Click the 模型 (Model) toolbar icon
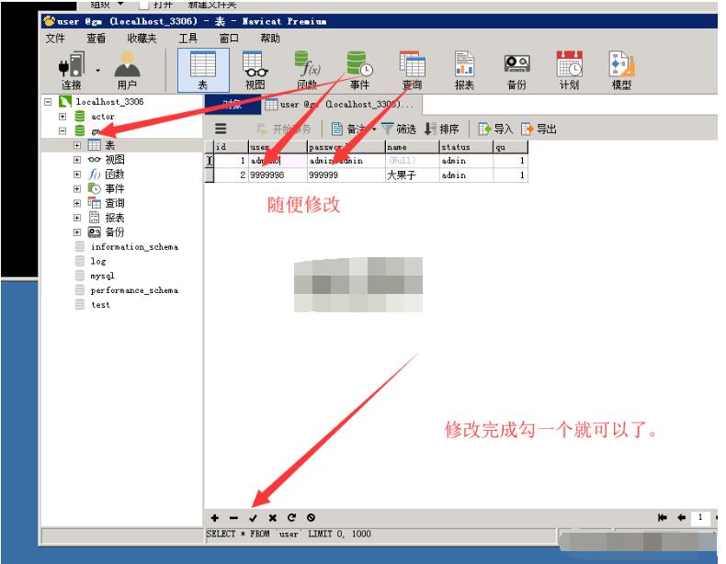Image resolution: width=726 pixels, height=564 pixels. tap(622, 68)
